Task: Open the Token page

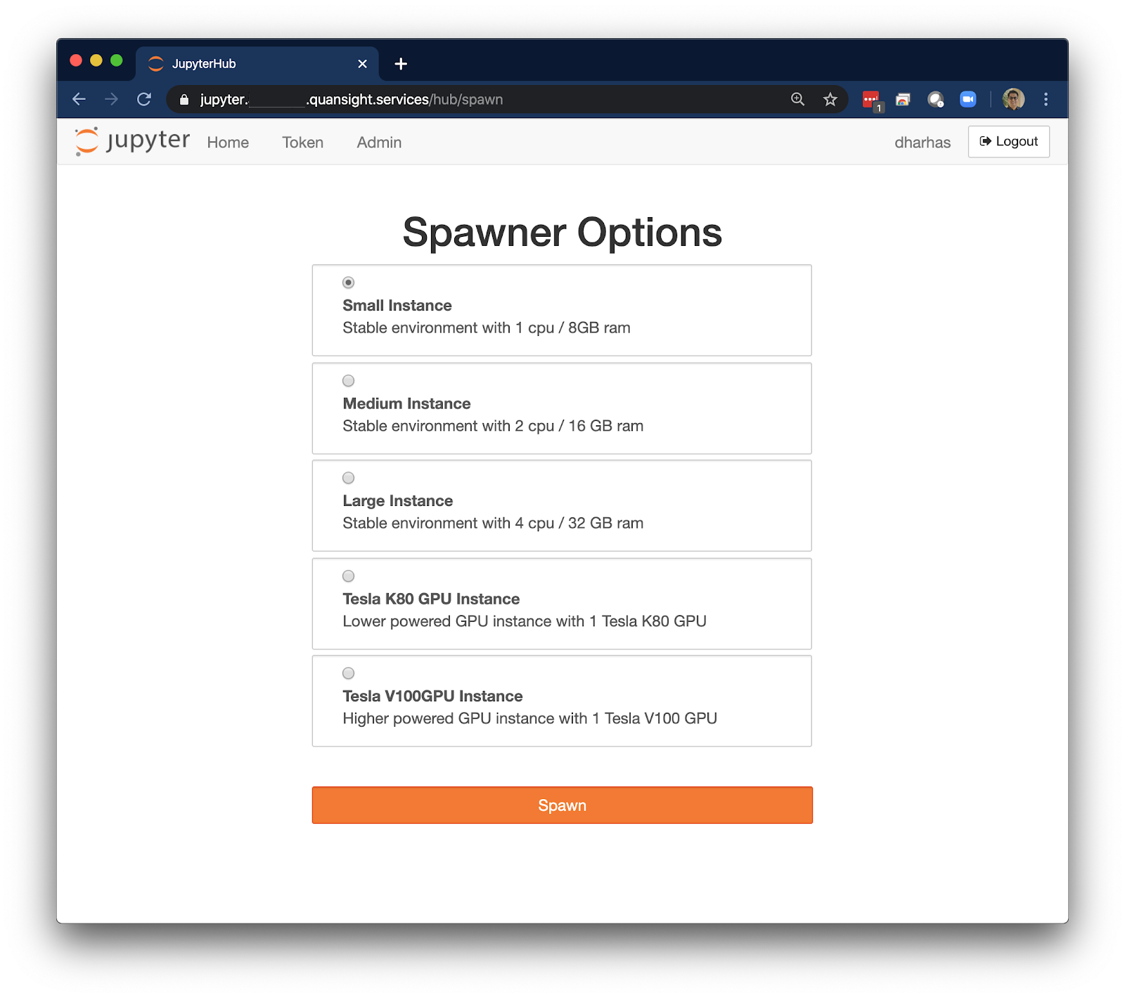Action: [x=302, y=143]
